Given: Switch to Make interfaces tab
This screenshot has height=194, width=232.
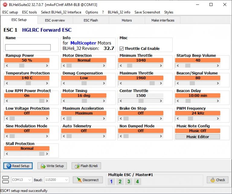Looking at the screenshot, I should point(163,20).
